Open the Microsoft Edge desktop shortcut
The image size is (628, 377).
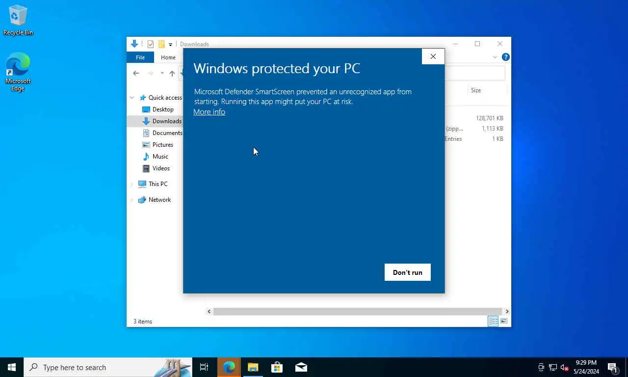18,72
